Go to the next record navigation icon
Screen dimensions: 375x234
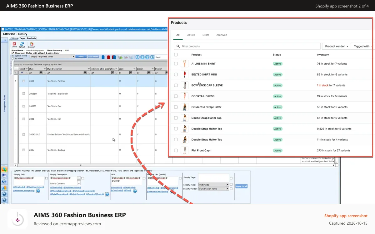147,57
